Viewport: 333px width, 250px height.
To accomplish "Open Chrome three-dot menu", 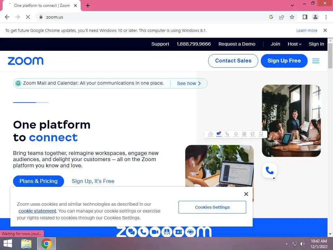I will click(x=326, y=17).
